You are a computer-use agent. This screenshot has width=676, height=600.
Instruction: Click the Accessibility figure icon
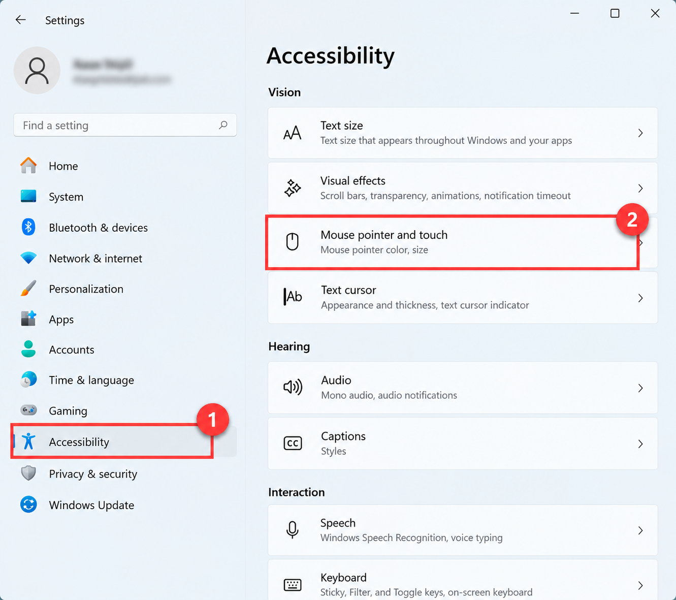(x=28, y=441)
